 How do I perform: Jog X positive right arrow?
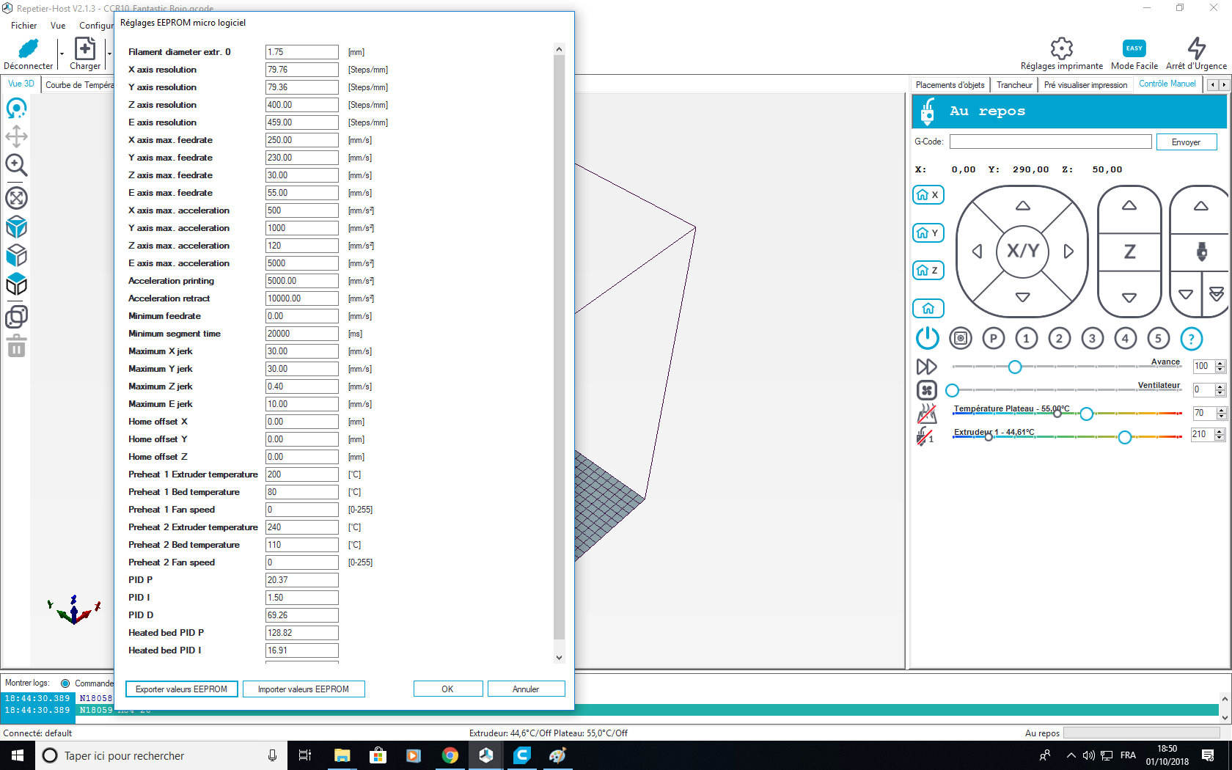tap(1068, 252)
